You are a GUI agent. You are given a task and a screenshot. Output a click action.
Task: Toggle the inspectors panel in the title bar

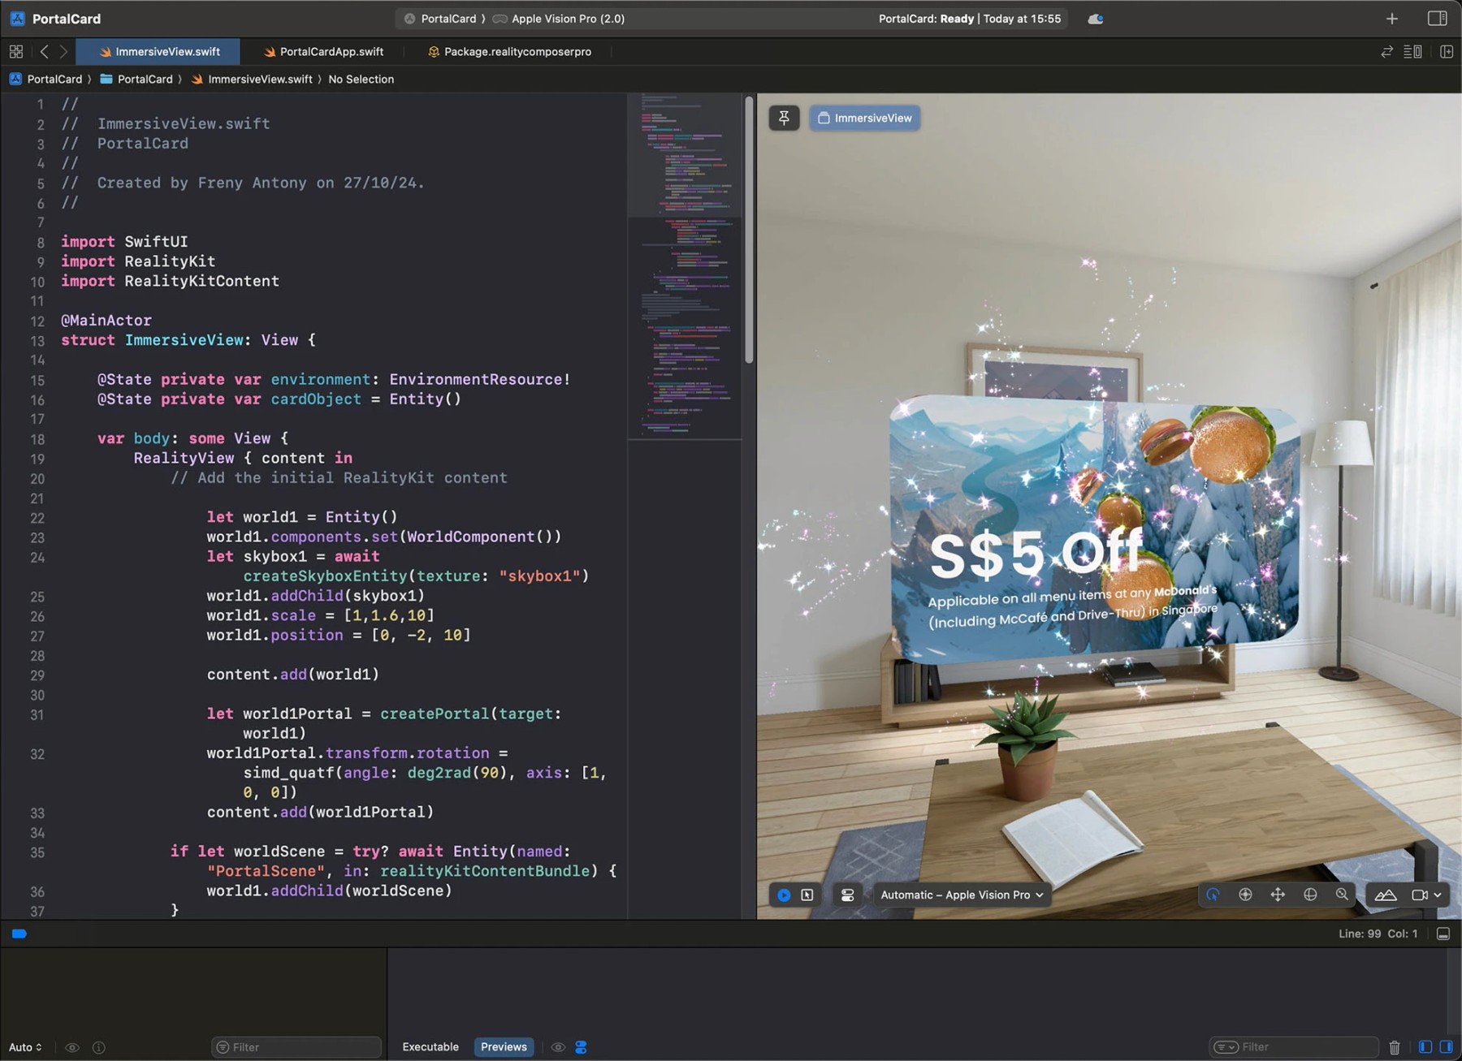pos(1437,19)
